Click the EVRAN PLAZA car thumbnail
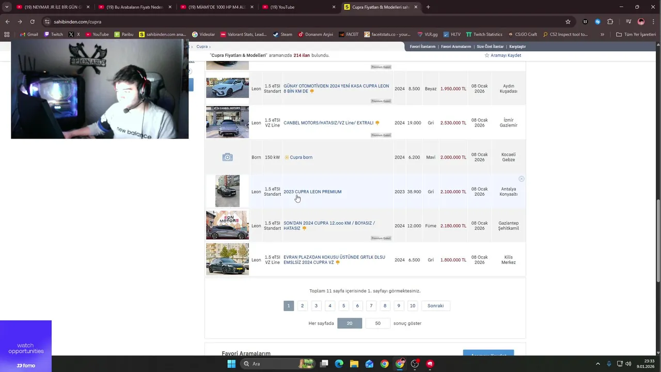The width and height of the screenshot is (661, 372). (x=227, y=259)
